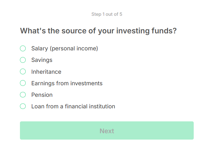
Task: Click the 'Earnings from investments' label
Action: tap(67, 83)
